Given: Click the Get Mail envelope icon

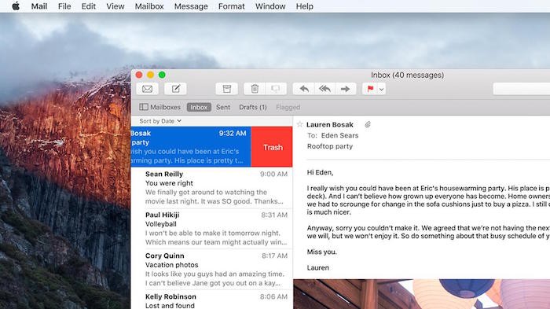Looking at the screenshot, I should pos(148,89).
